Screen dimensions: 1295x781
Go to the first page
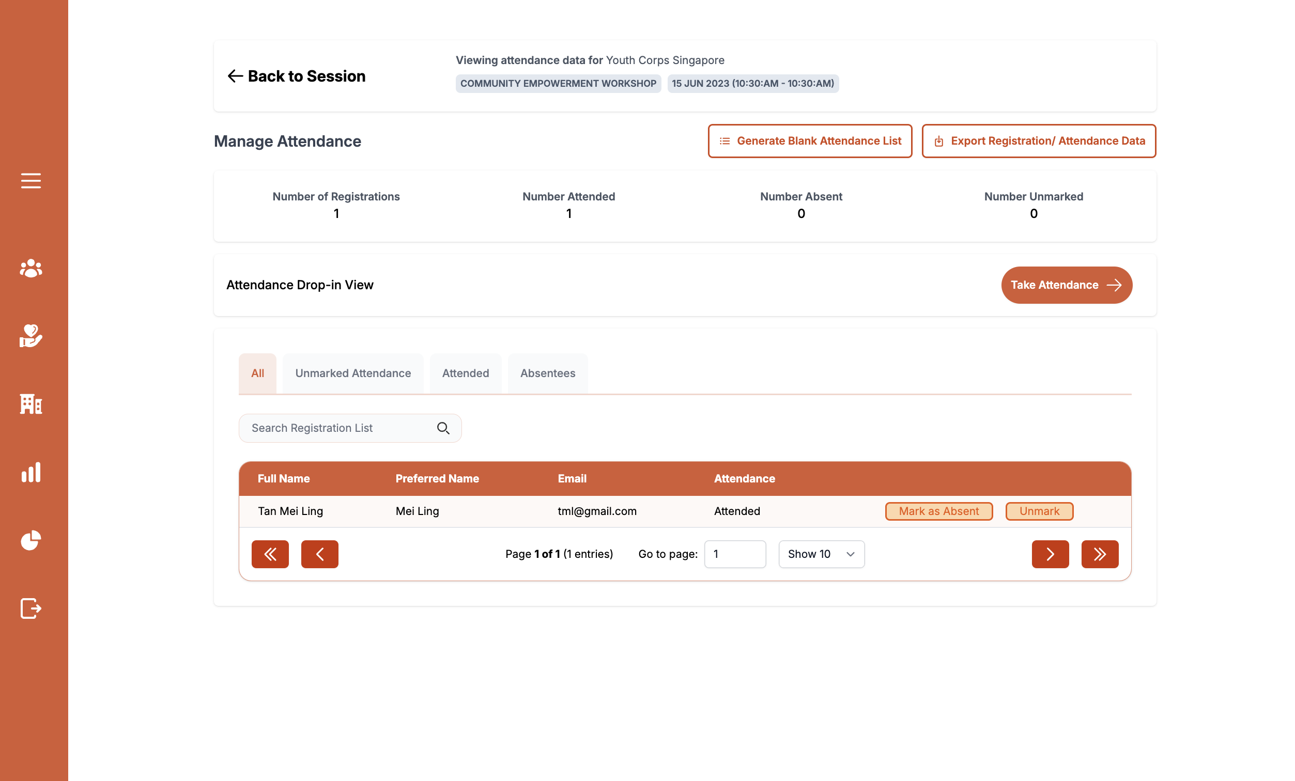[x=270, y=554]
